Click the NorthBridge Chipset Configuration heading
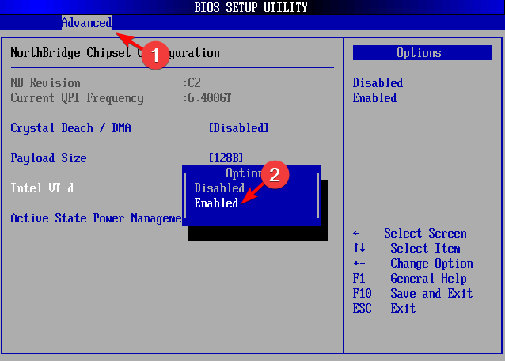505x361 pixels. 115,53
